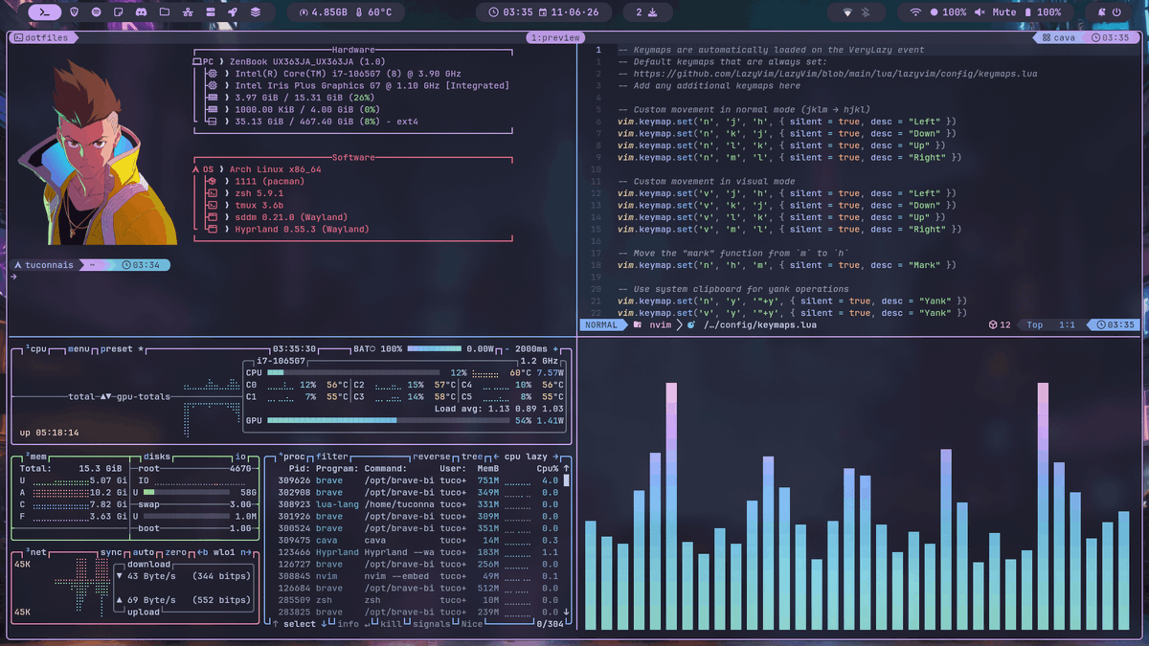Click the 4.85GB memory usage indicator
Viewport: 1149px width, 646px height.
[x=324, y=12]
